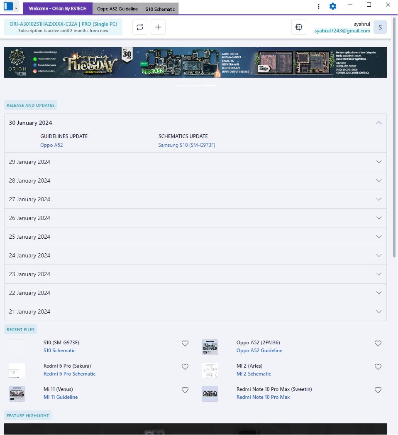Toggle the sidebar panel icon
398x435 pixels.
8,6
